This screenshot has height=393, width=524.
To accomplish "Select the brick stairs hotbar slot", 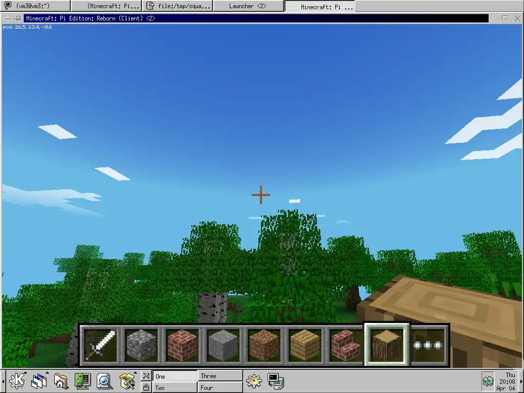I will tap(345, 345).
